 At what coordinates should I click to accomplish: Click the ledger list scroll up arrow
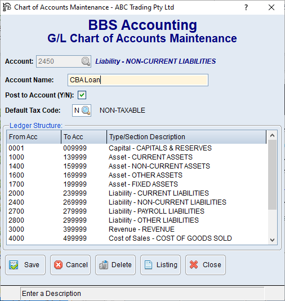click(x=272, y=135)
